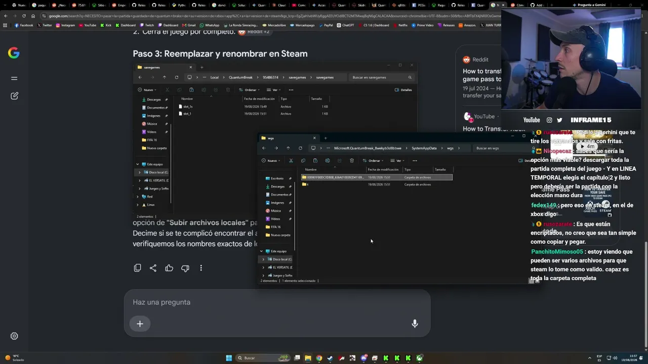Screen dimensions: 648x364
Task: Open Escritorio in wgs navigation pane
Action: coord(277,178)
